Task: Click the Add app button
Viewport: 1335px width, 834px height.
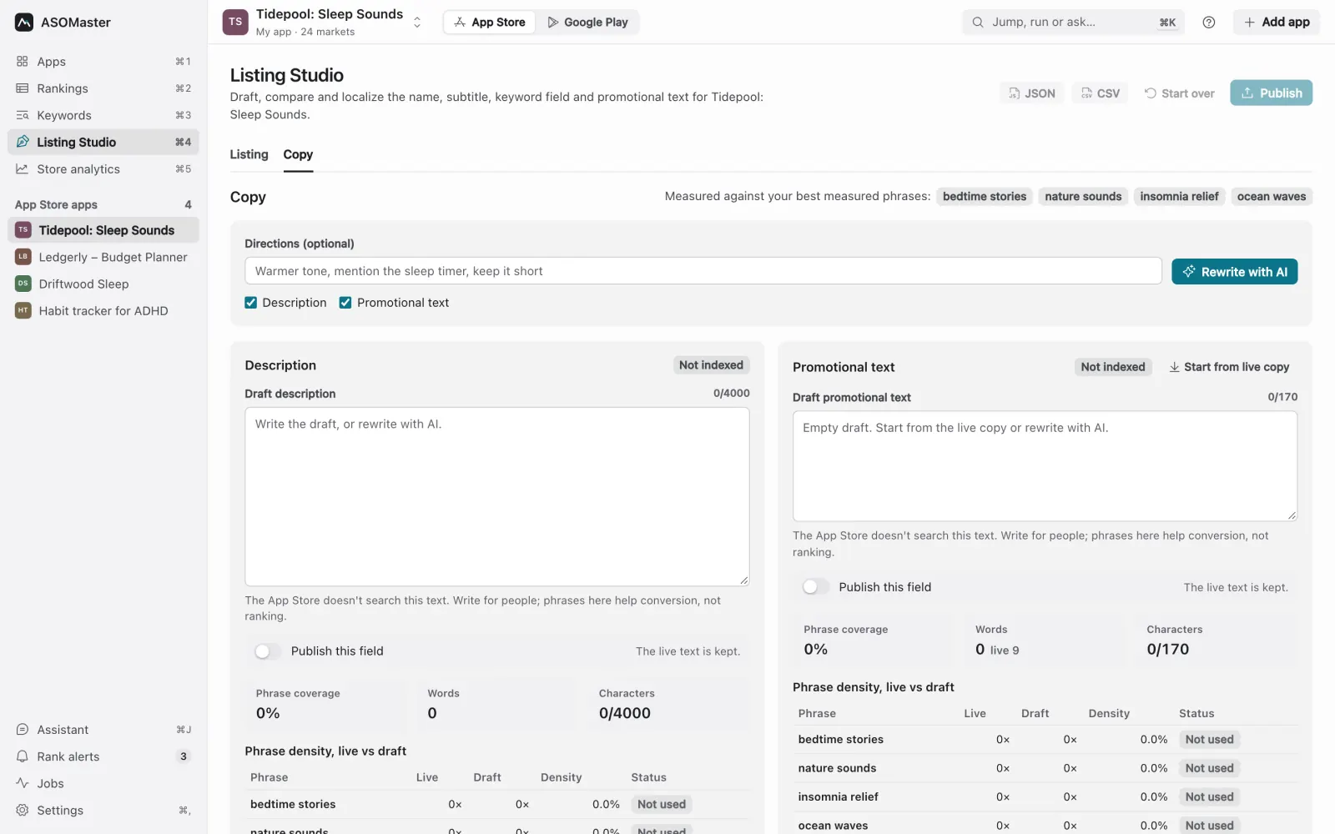Action: [x=1277, y=23]
